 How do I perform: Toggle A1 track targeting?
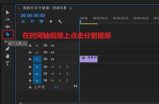(37, 67)
